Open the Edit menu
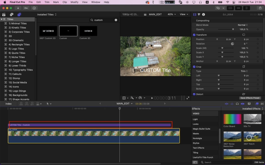The width and height of the screenshot is (265, 165). pyautogui.click(x=39, y=2)
